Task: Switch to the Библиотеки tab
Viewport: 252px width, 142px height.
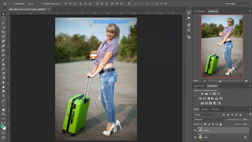Action: [x=199, y=86]
